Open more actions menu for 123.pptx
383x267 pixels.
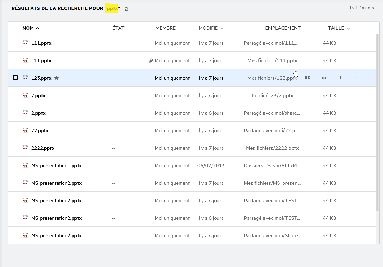[x=356, y=78]
